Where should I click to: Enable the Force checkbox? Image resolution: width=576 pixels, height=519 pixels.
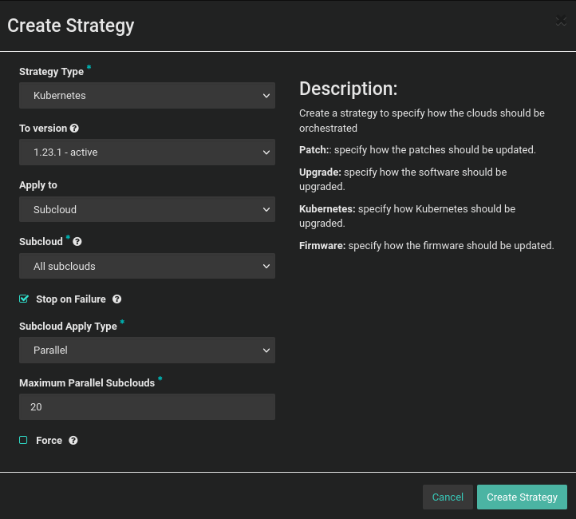[24, 441]
